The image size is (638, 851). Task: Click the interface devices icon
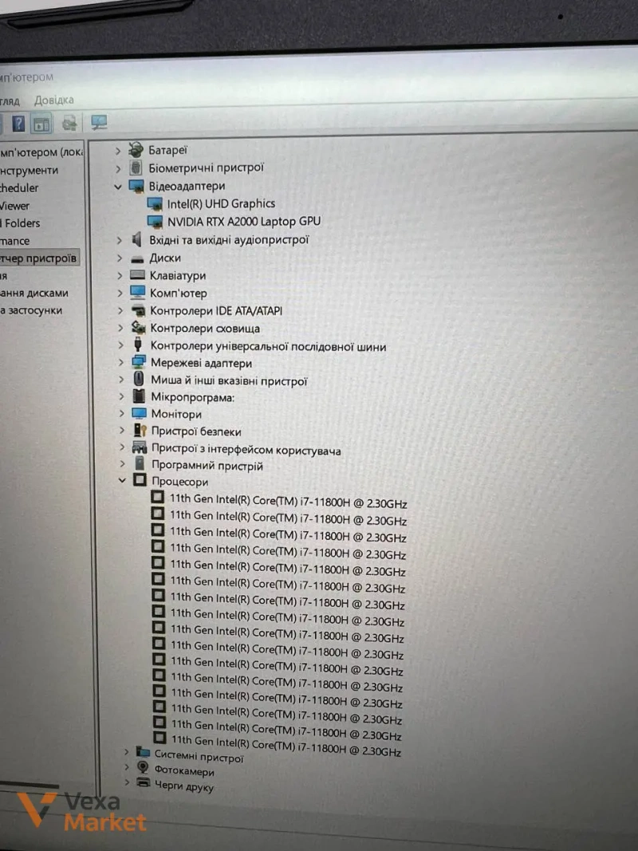click(x=140, y=447)
